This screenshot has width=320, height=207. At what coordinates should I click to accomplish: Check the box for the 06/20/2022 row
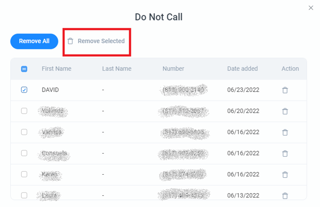click(x=24, y=111)
